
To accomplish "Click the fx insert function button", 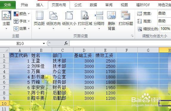I will pyautogui.click(x=66, y=43).
